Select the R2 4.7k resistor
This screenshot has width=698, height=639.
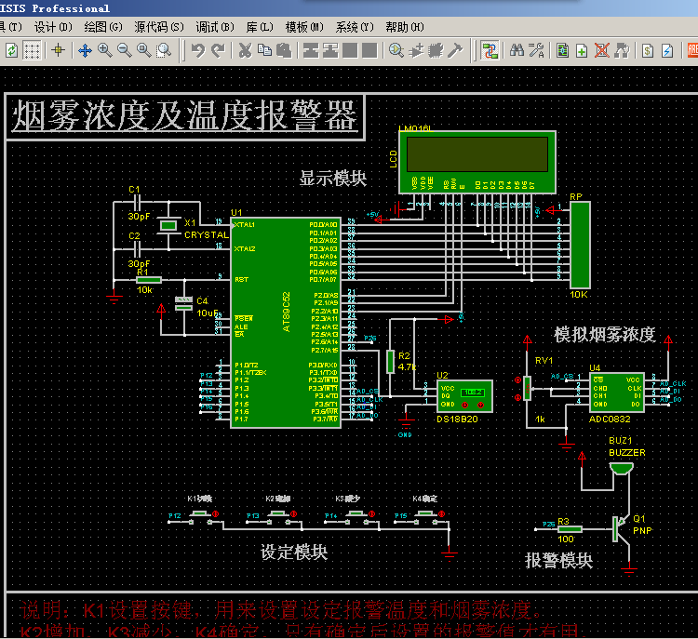coord(390,361)
